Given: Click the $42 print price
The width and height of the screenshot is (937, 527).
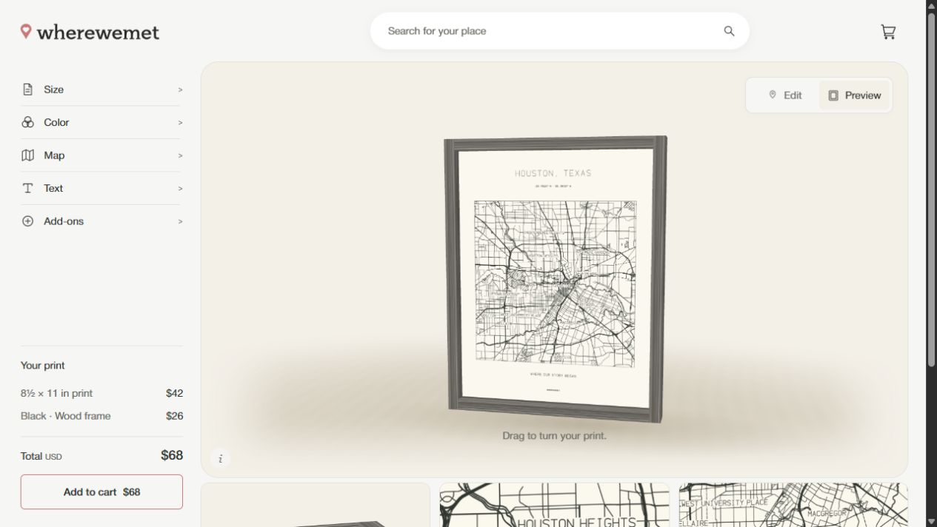Looking at the screenshot, I should (174, 393).
